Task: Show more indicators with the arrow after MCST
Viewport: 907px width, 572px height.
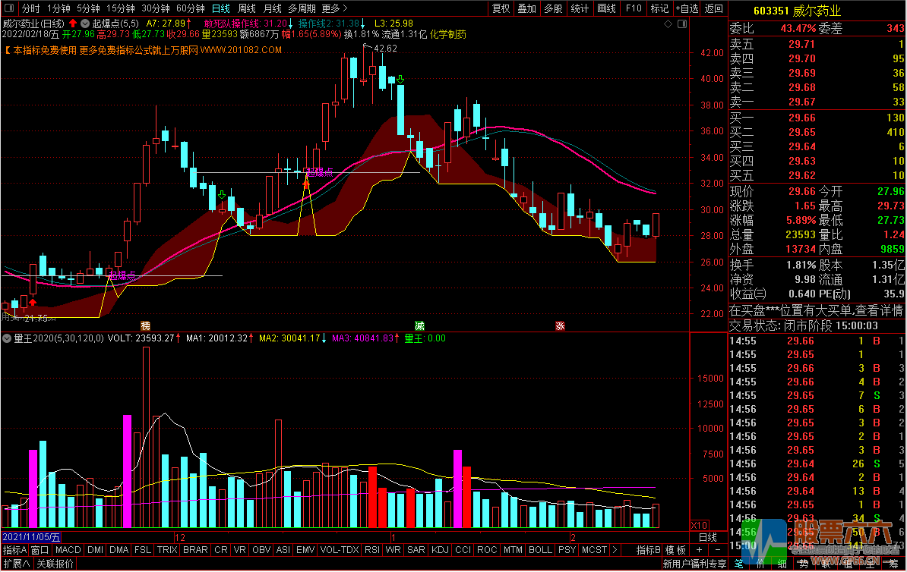Action: pos(615,550)
